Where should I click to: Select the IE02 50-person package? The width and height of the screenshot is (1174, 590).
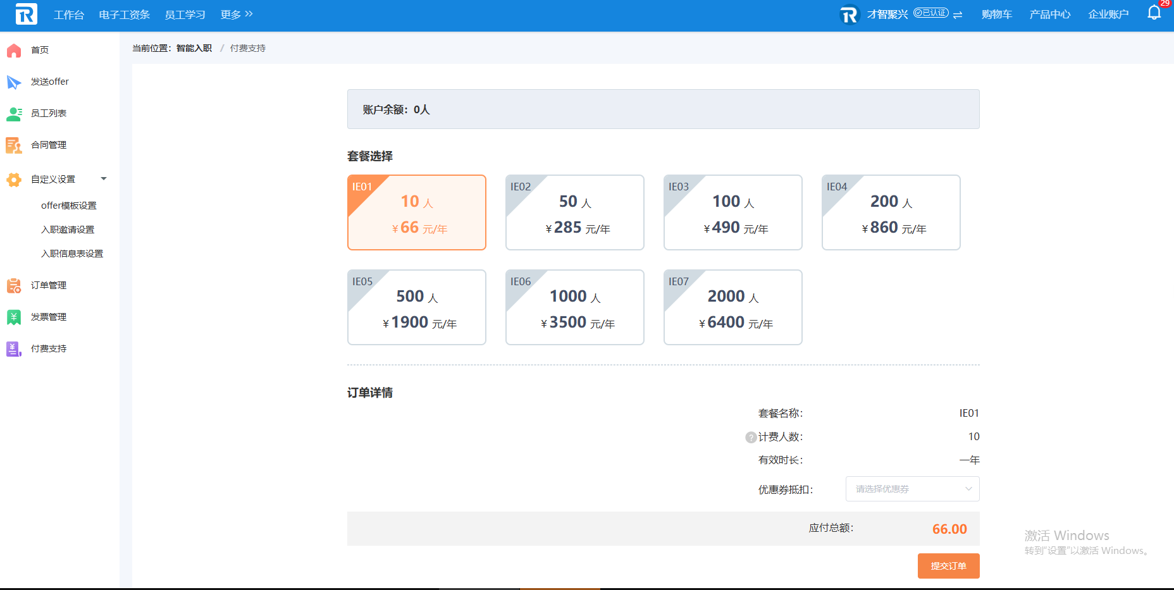575,212
